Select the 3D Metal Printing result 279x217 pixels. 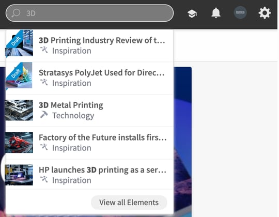point(90,111)
